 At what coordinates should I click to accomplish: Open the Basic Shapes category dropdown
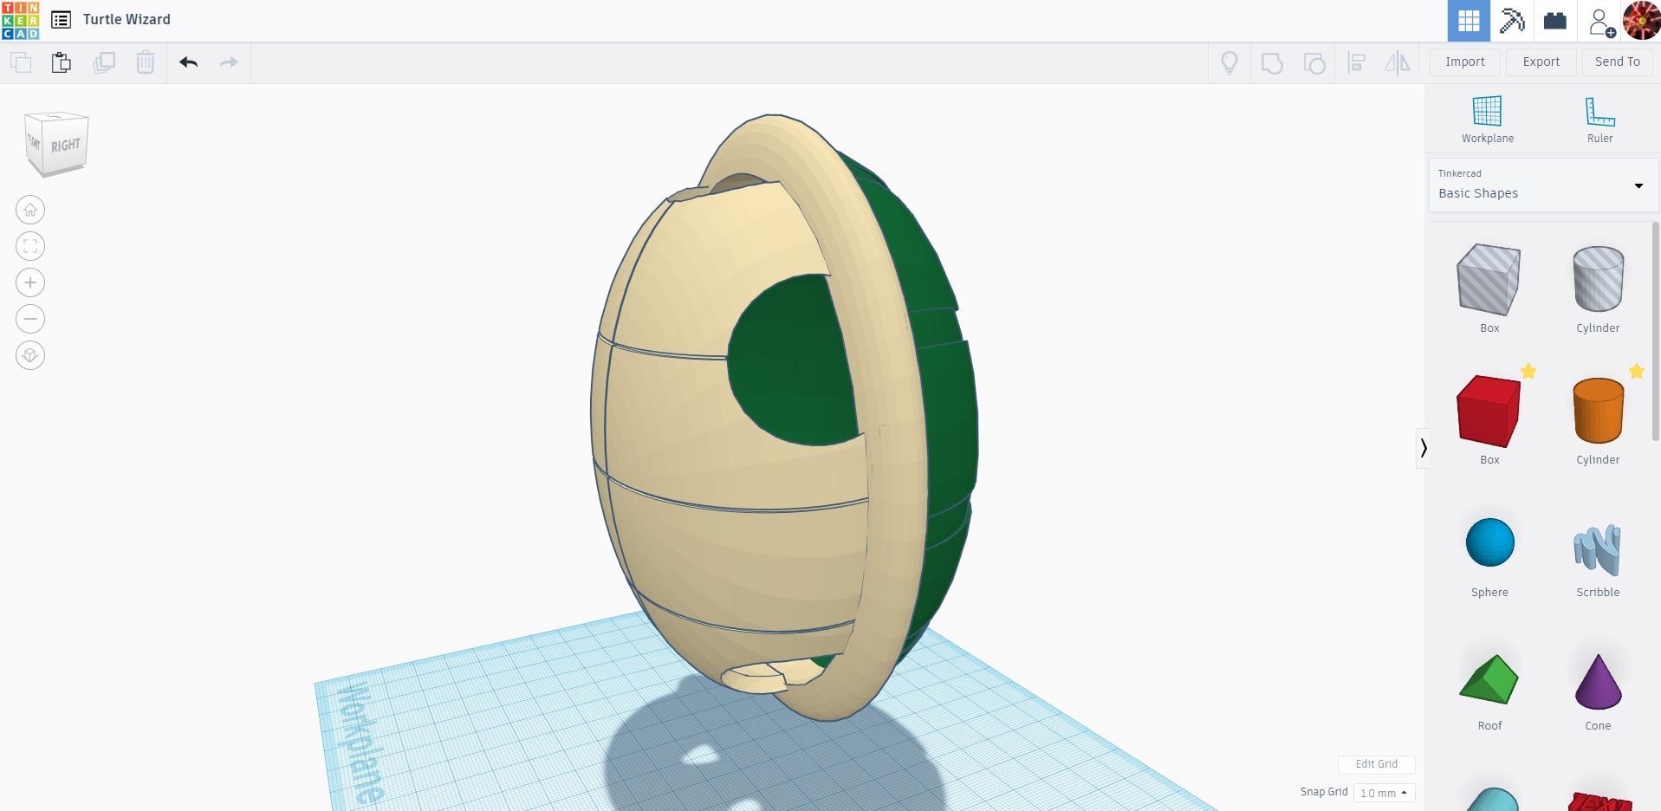(x=1543, y=185)
